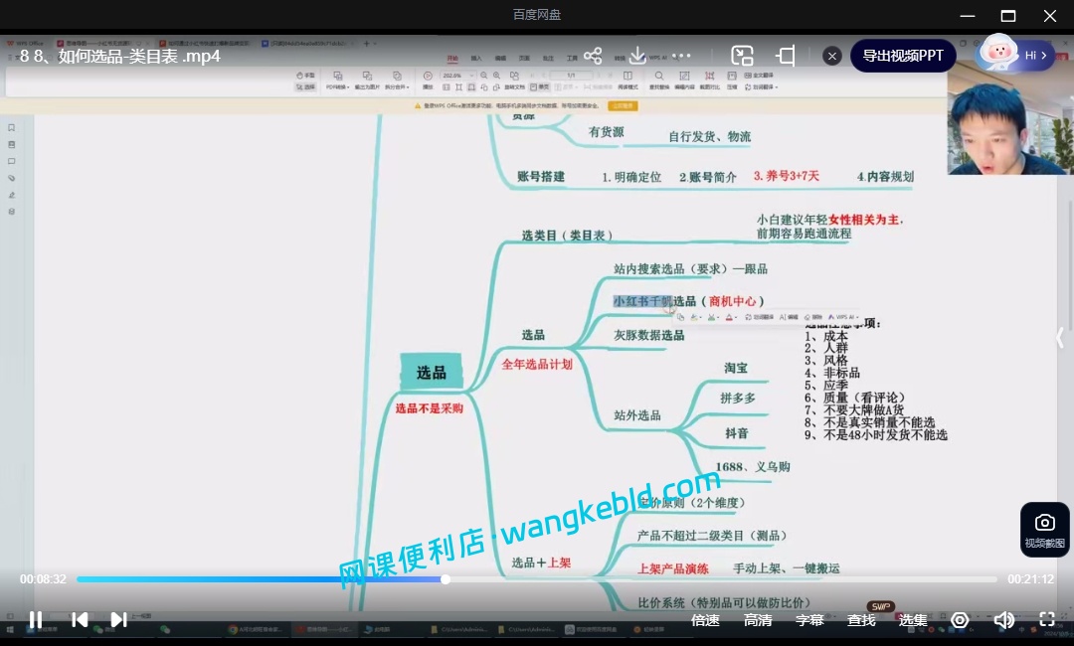This screenshot has width=1074, height=646.
Task: Click the WPS magnifier search icon in toolbar
Action: (x=659, y=76)
